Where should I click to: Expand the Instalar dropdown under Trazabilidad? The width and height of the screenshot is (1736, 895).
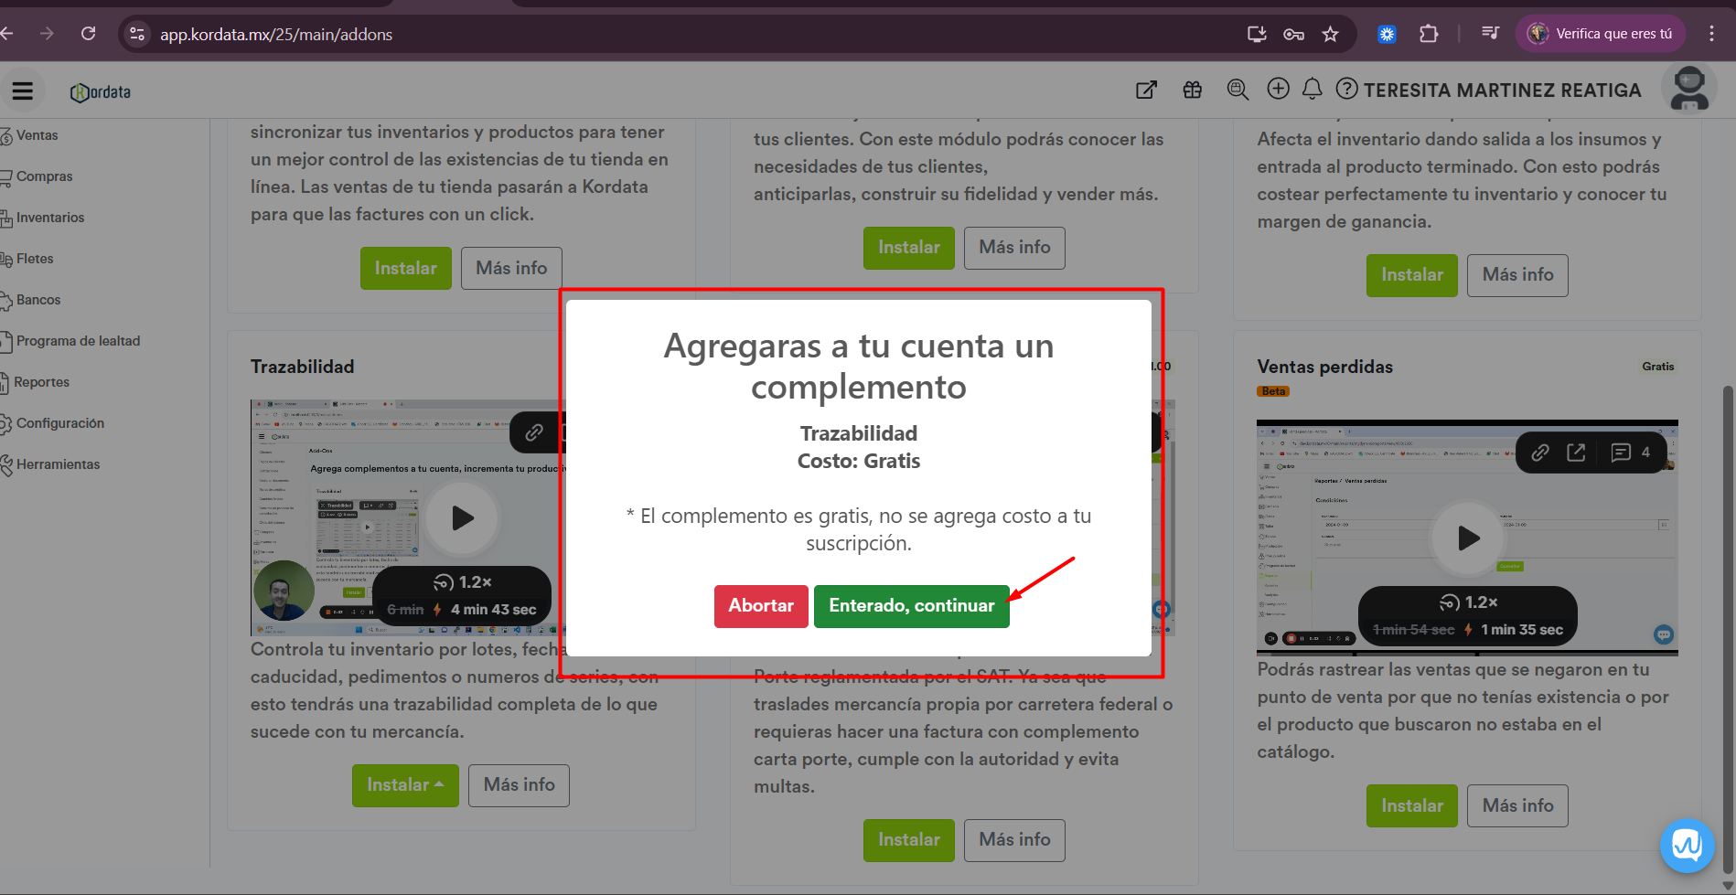click(x=405, y=785)
